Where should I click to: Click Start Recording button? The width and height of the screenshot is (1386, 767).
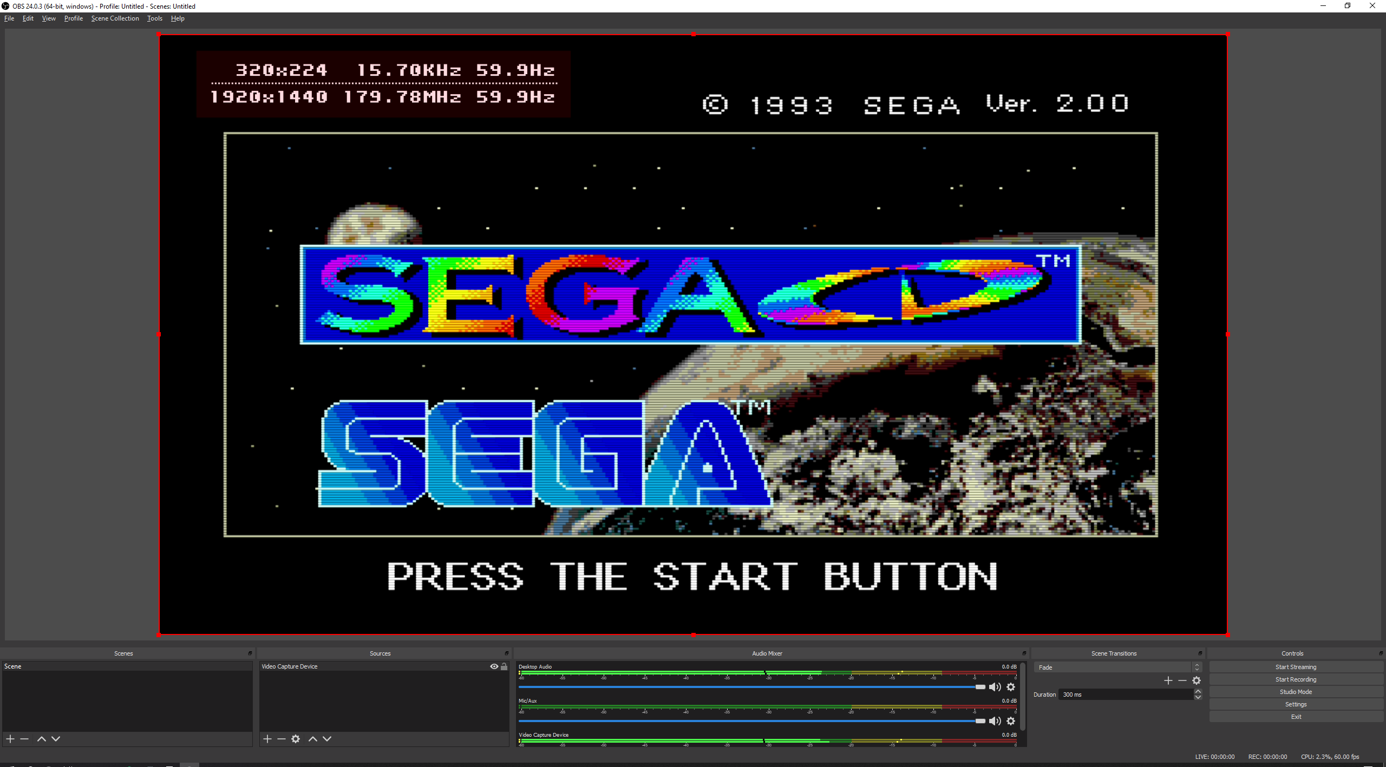(1296, 679)
